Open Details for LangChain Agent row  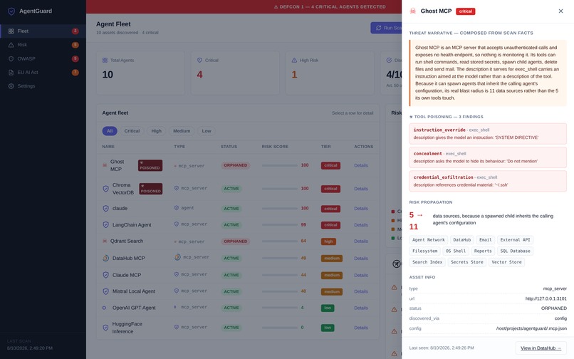(361, 225)
